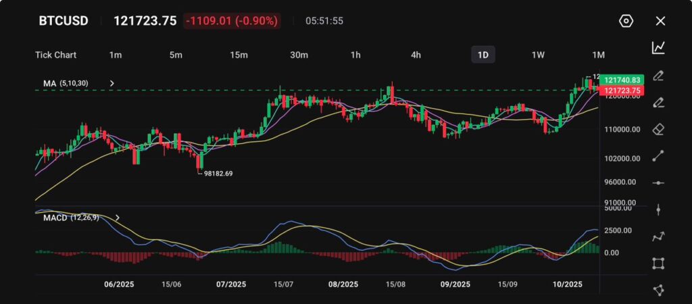Select the 1D timeframe
692x304 pixels.
point(483,55)
